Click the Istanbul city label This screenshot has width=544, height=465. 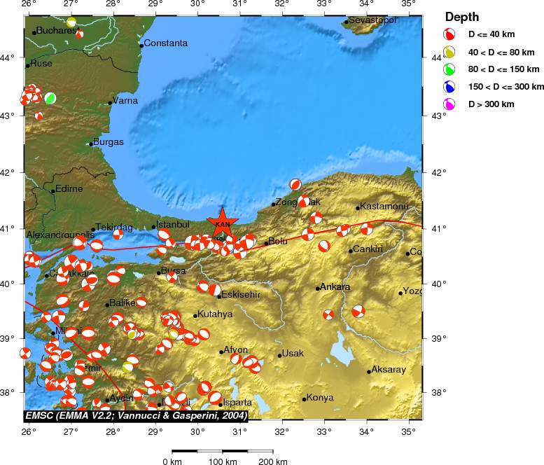173,225
